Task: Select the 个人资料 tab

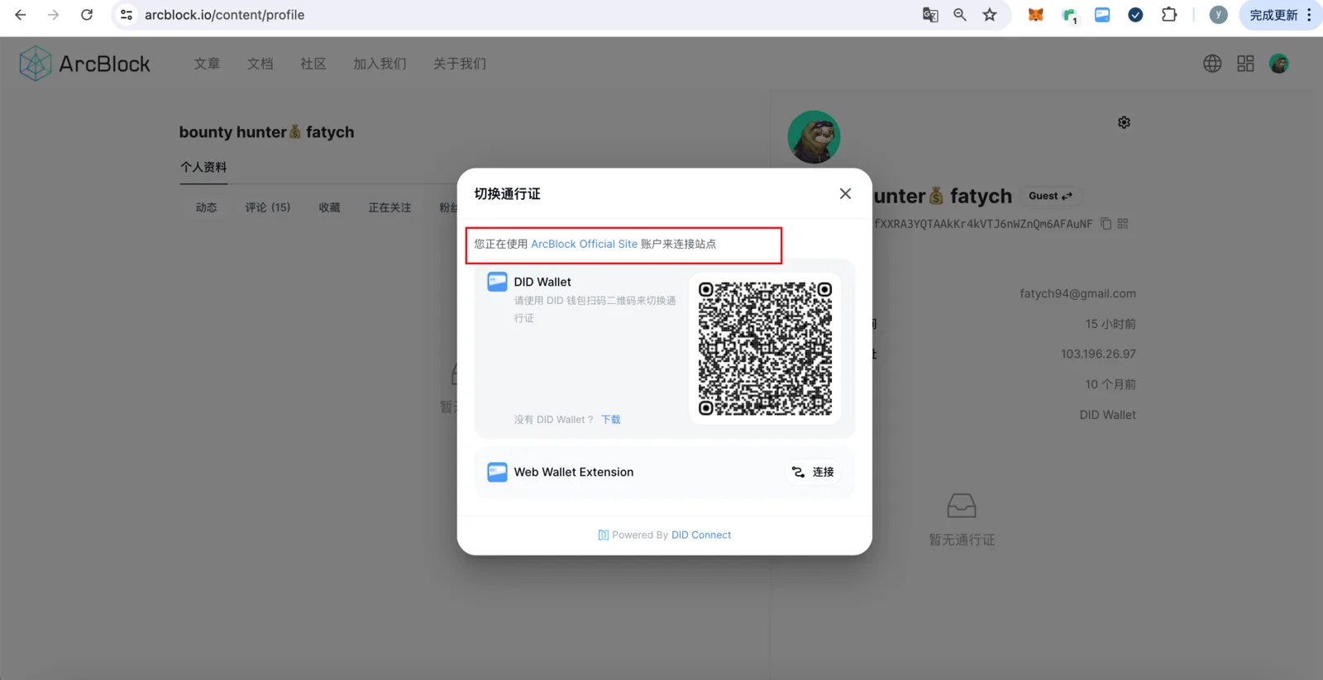Action: tap(203, 167)
